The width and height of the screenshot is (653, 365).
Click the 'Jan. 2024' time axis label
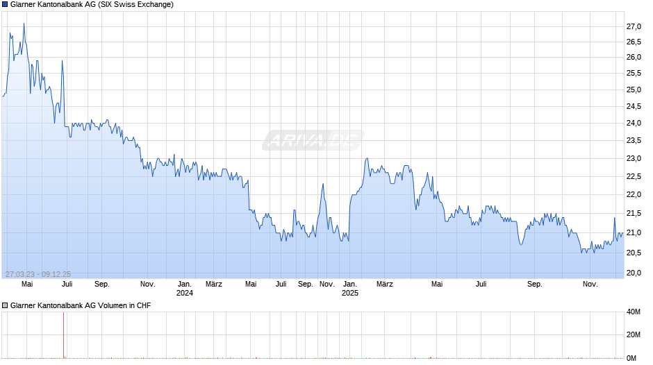point(185,289)
